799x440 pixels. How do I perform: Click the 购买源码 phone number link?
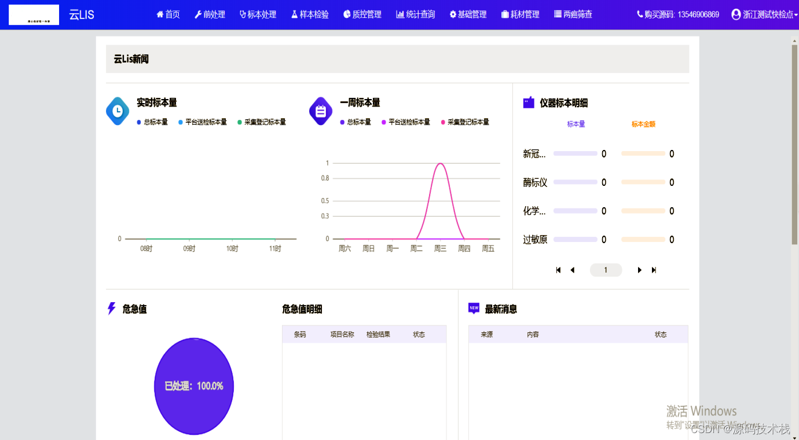tap(677, 14)
